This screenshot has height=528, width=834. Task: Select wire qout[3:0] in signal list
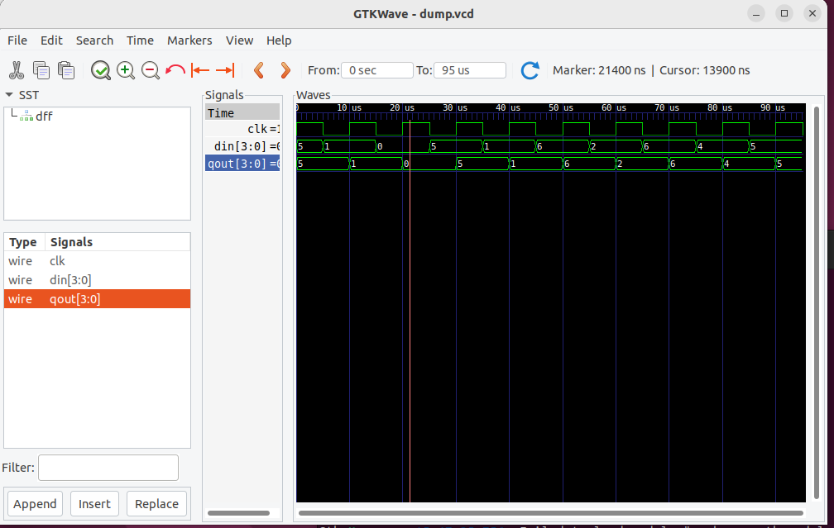click(x=97, y=299)
